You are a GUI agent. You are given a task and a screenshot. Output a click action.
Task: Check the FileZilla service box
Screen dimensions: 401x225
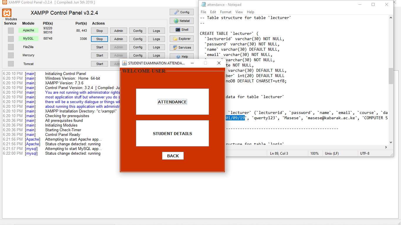[x=11, y=47]
